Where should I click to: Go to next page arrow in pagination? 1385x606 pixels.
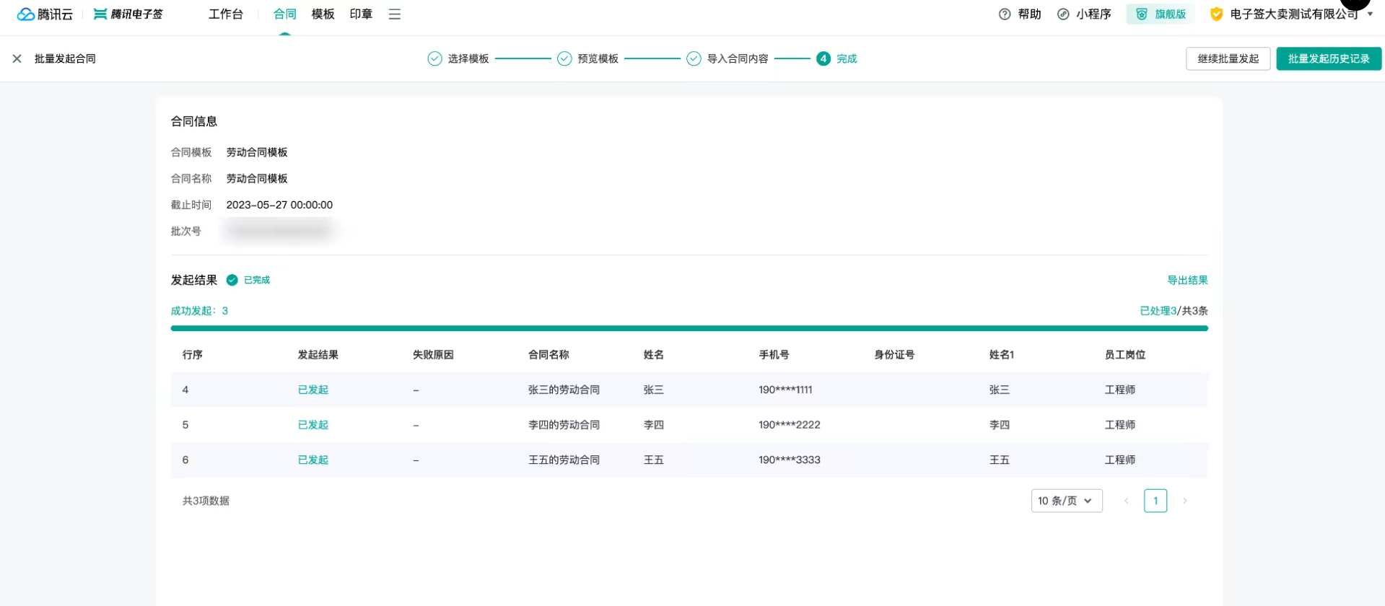coord(1184,501)
